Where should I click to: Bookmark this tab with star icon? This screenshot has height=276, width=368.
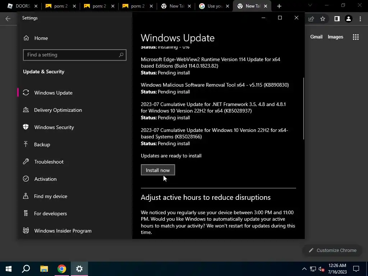(x=323, y=19)
